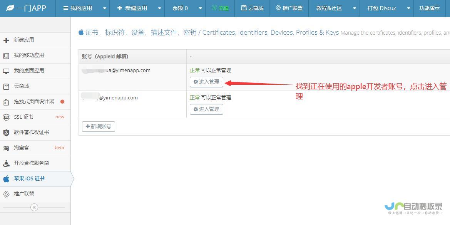Image resolution: width=450 pixels, height=225 pixels.
Task: Click the second row's 正常 可以正常管理 status
Action: tap(210, 98)
